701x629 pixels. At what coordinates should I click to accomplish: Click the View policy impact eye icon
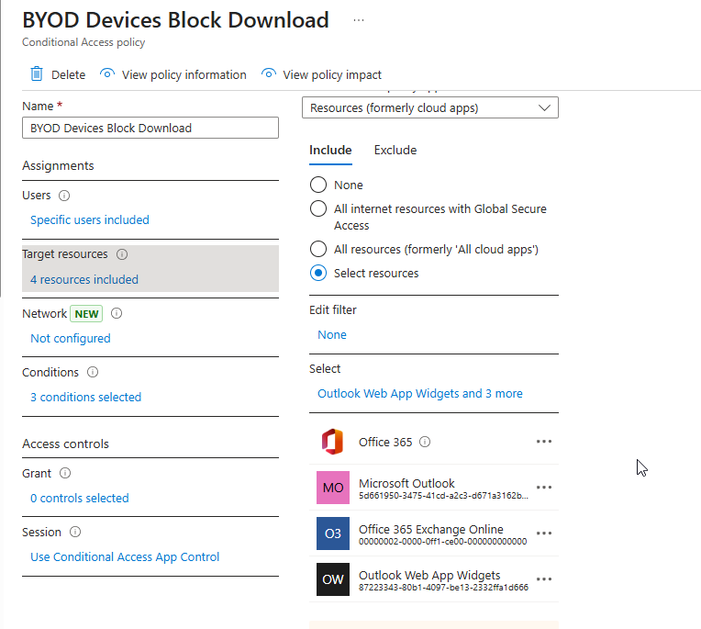269,74
